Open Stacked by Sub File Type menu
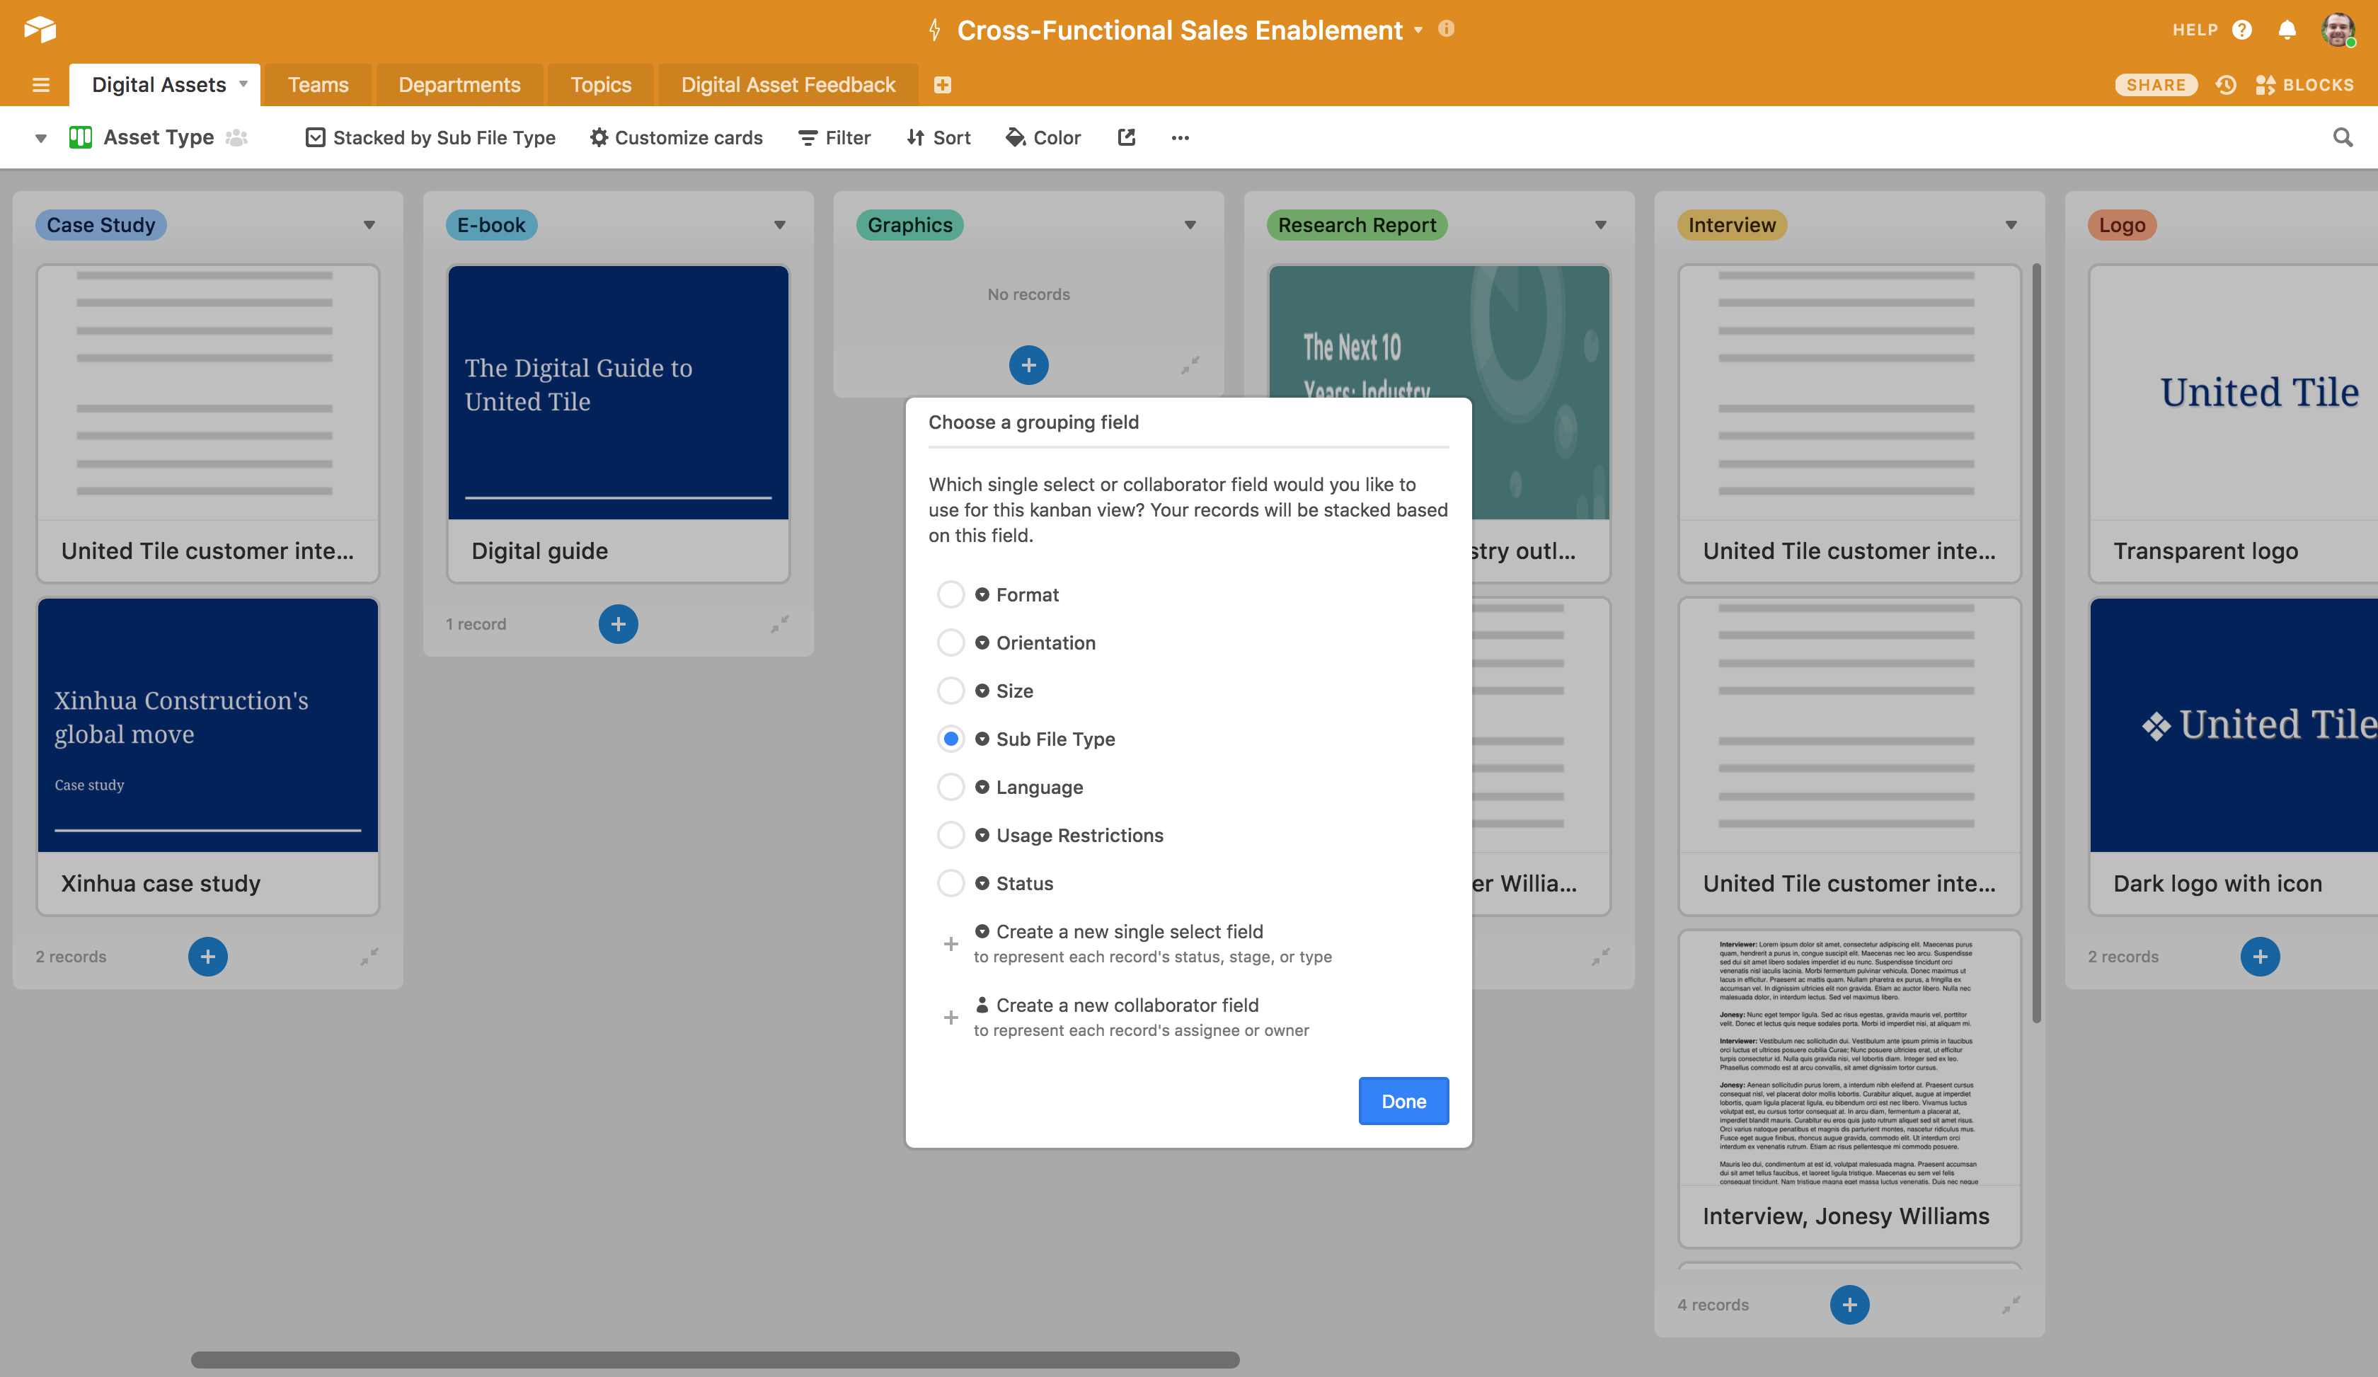 (430, 138)
